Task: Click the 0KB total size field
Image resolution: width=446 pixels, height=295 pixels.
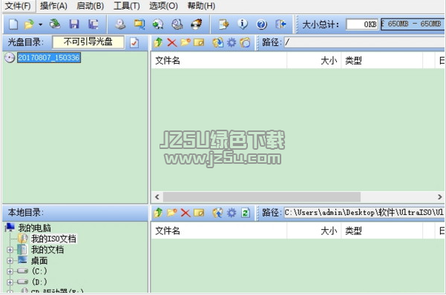Action: click(362, 24)
